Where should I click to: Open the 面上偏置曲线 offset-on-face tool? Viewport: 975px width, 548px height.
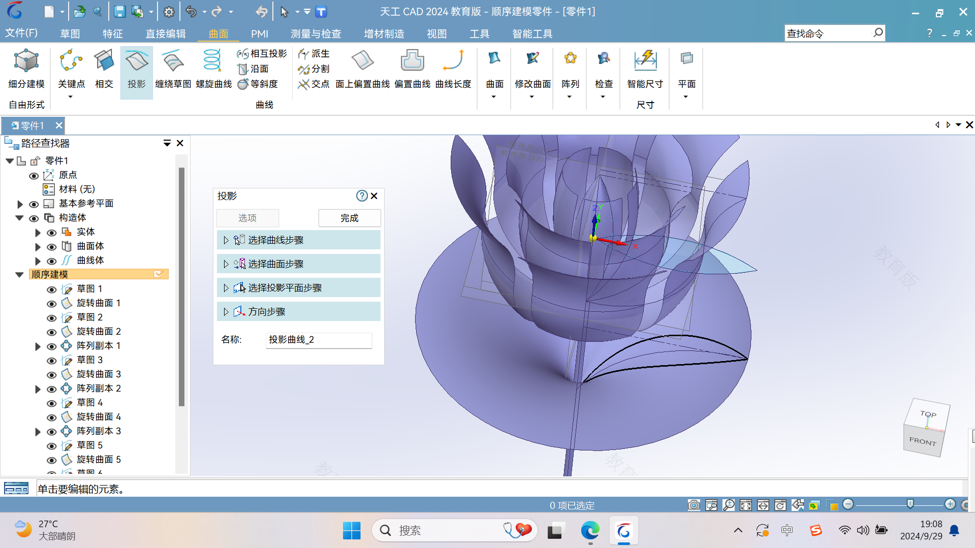(362, 69)
